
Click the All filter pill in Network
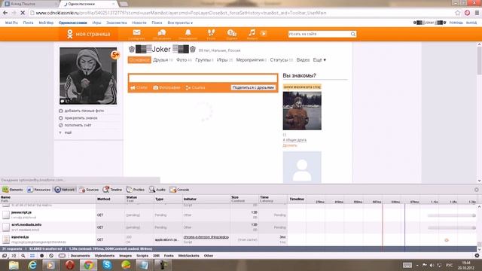tap(62, 256)
